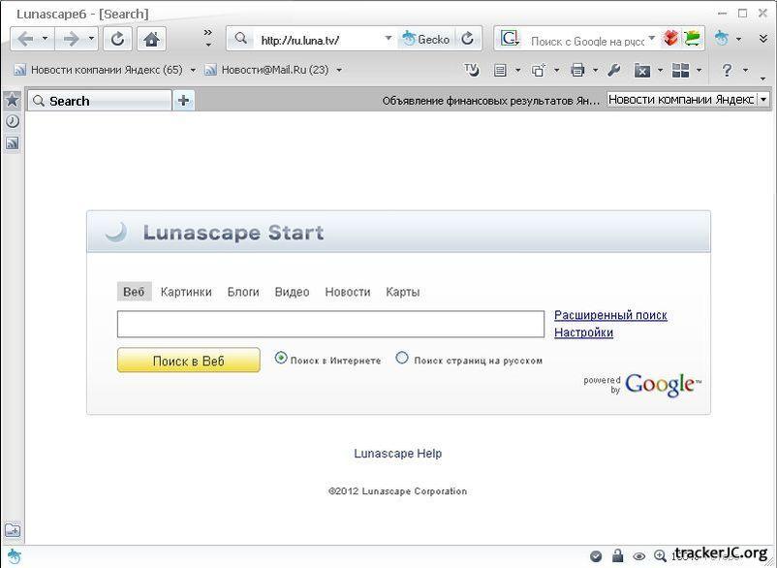The image size is (777, 568).
Task: Click the reload page button
Action: coord(118,39)
